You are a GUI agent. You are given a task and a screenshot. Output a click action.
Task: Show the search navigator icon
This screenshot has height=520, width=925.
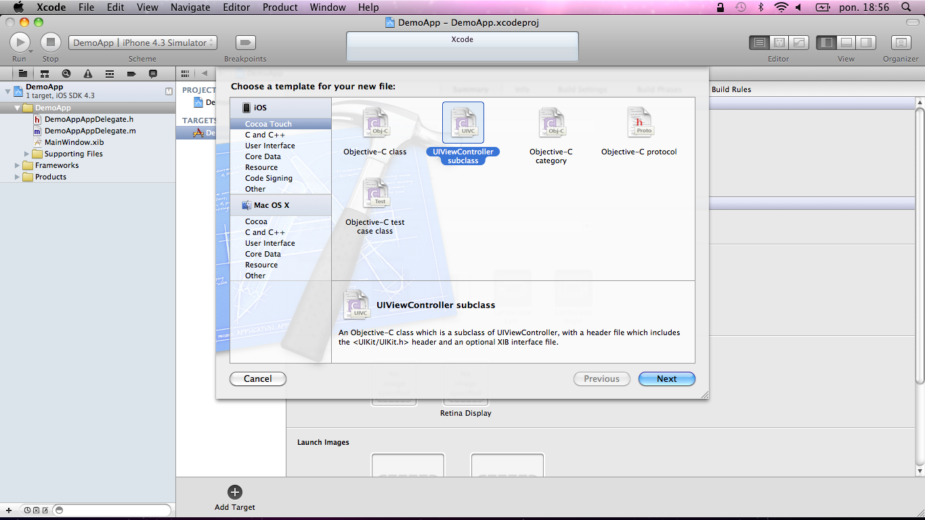coord(66,74)
